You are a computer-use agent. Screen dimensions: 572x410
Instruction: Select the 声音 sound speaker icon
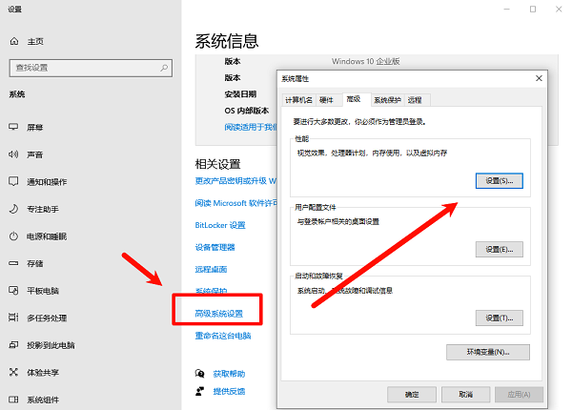(13, 154)
